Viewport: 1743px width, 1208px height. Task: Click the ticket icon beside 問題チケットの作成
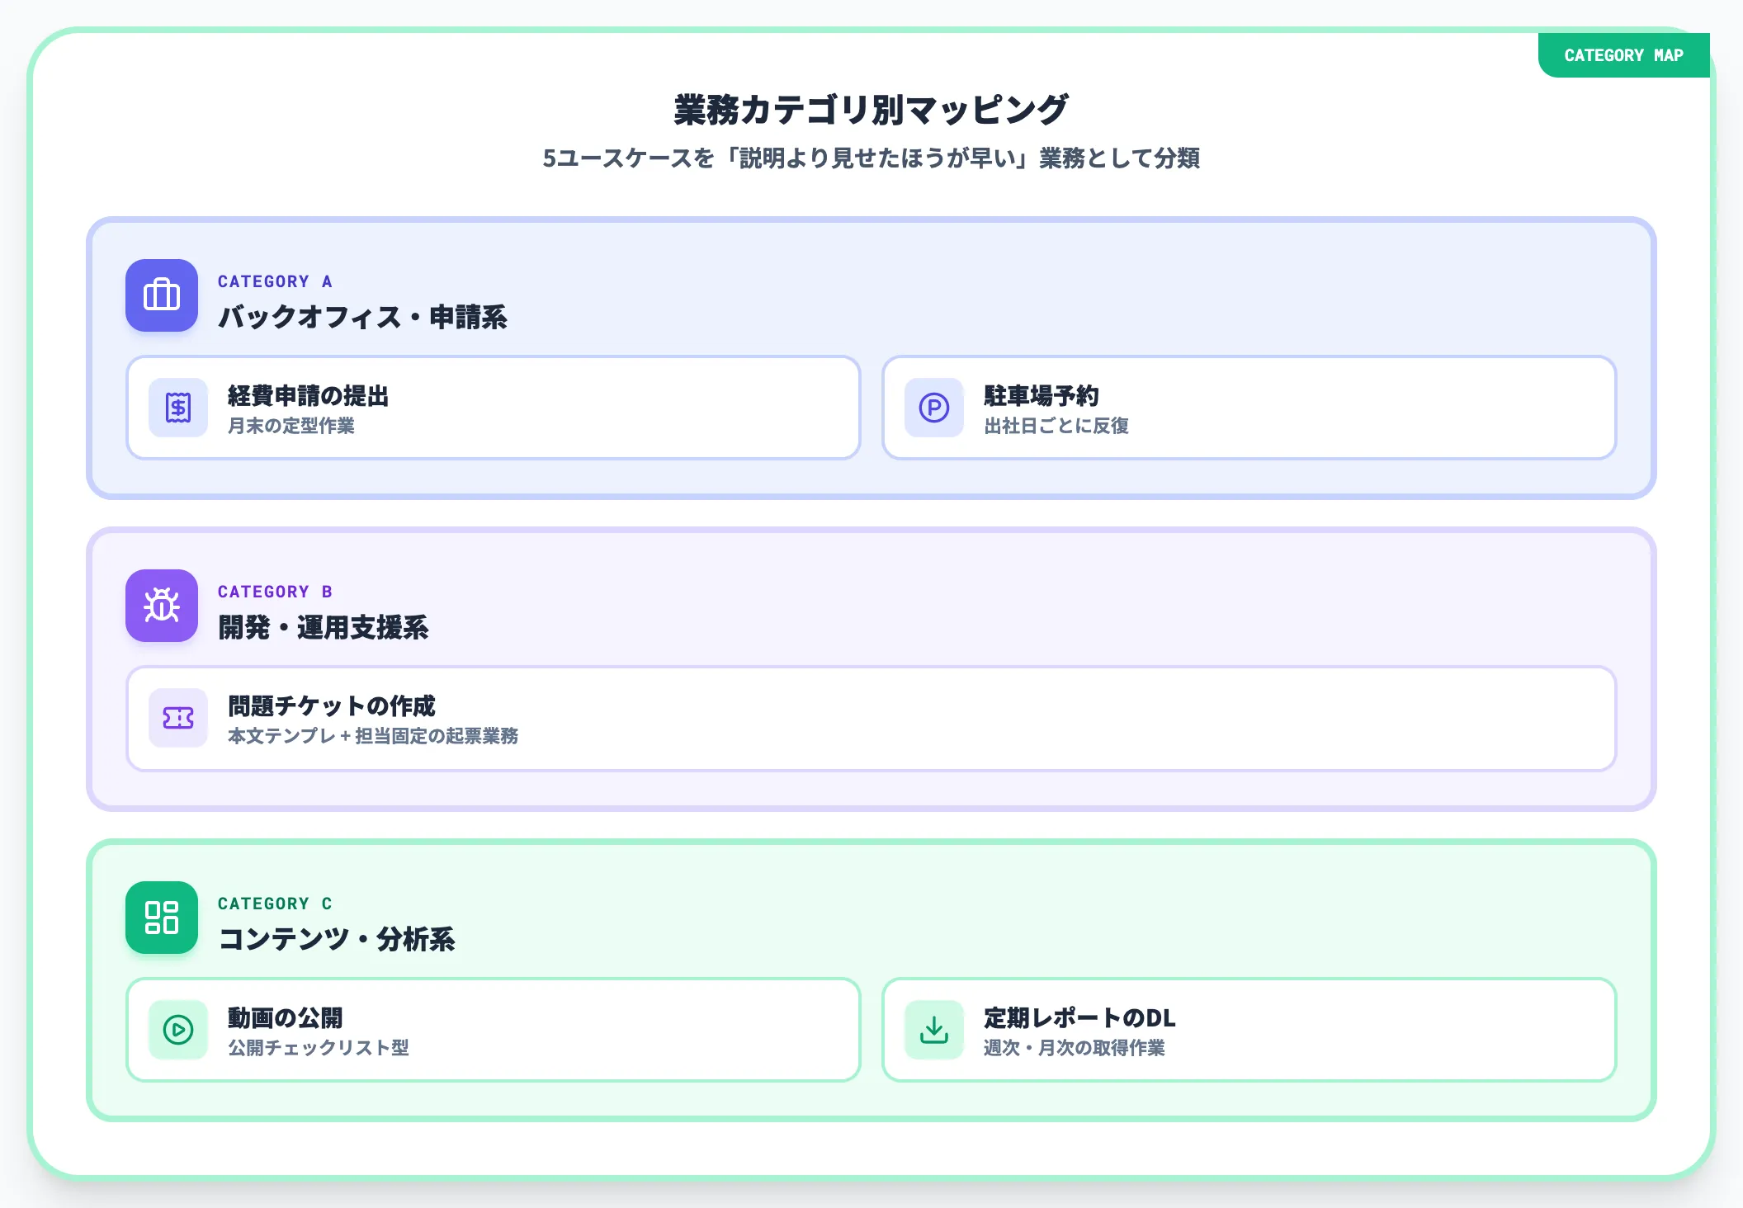[x=178, y=718]
